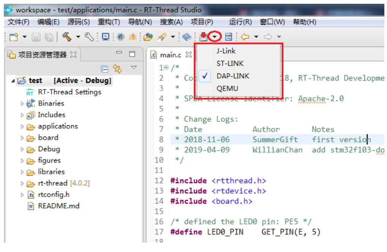Click the forward navigation arrow icon
387x252 pixels.
point(268,37)
